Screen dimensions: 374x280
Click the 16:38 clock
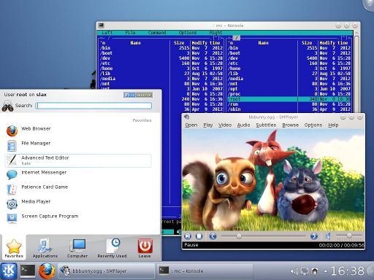coord(347,271)
